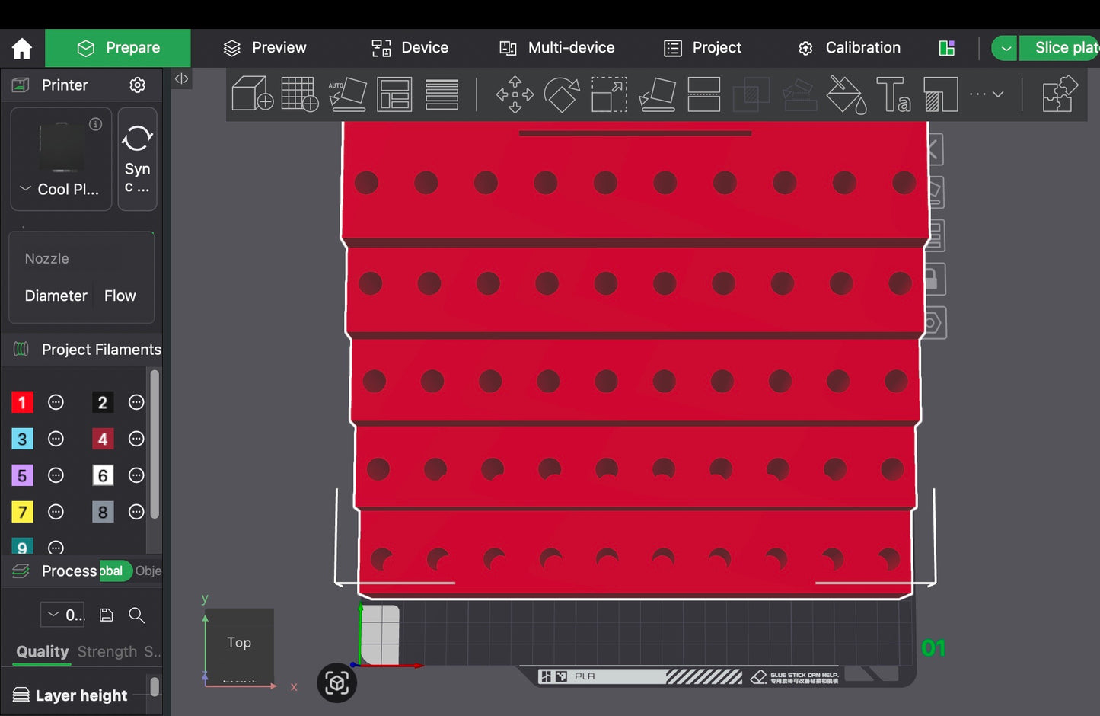Select the Lay on face tool
Viewport: 1100px width, 716px height.
[657, 94]
